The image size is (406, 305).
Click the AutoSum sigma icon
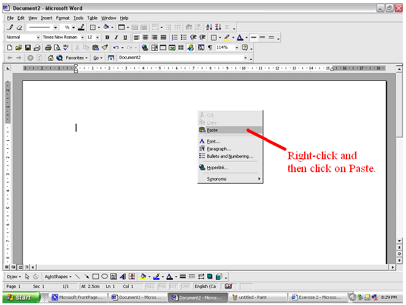tap(227, 27)
